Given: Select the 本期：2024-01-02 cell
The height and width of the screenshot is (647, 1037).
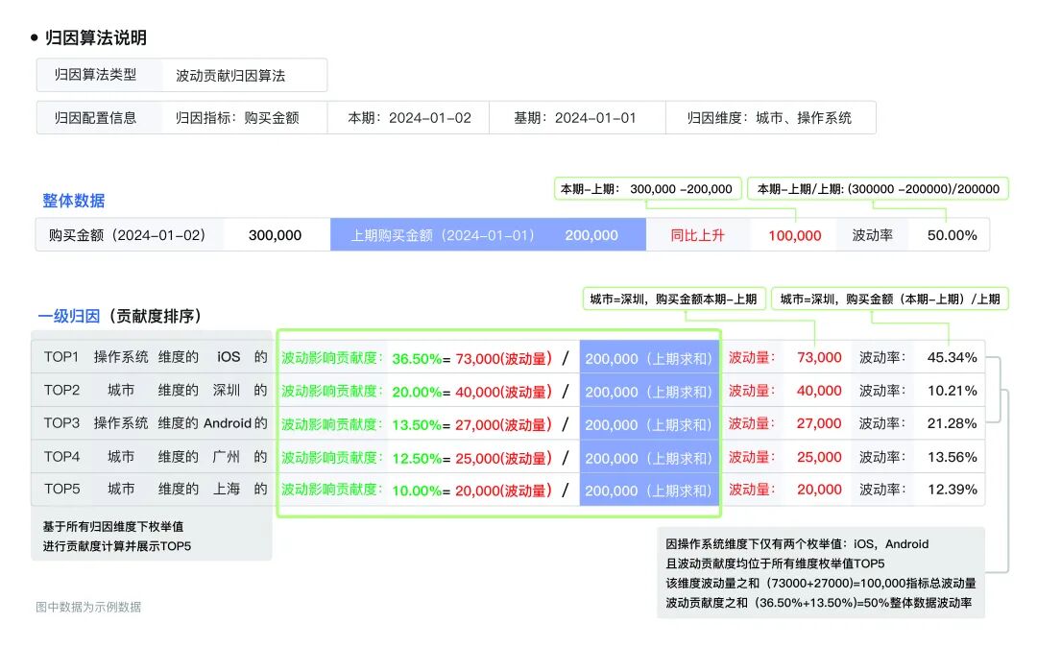Looking at the screenshot, I should 409,118.
